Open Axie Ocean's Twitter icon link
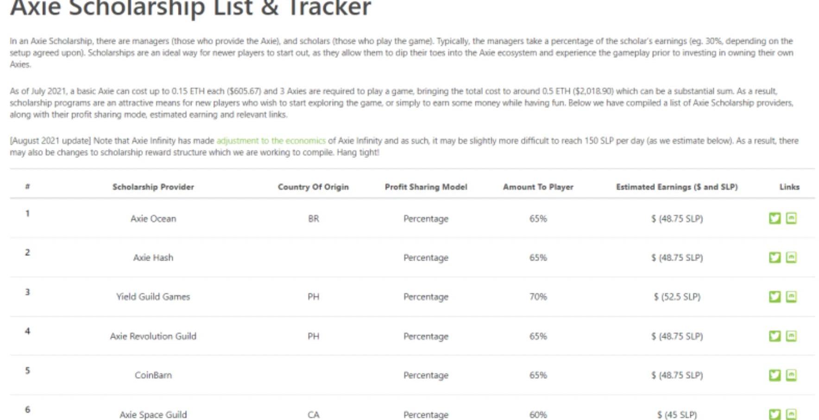Viewport: 819px width, 420px height. (775, 218)
